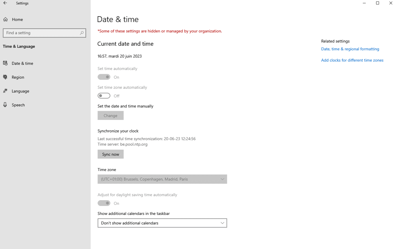Viewport: 403px width, 249px height.
Task: Click the search magnifier icon
Action: tap(82, 33)
